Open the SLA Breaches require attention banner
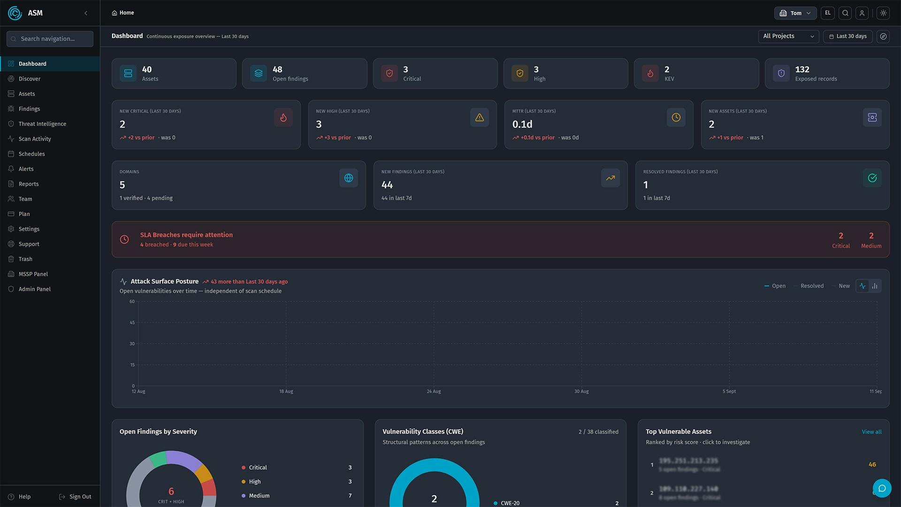This screenshot has width=901, height=507. pos(500,239)
